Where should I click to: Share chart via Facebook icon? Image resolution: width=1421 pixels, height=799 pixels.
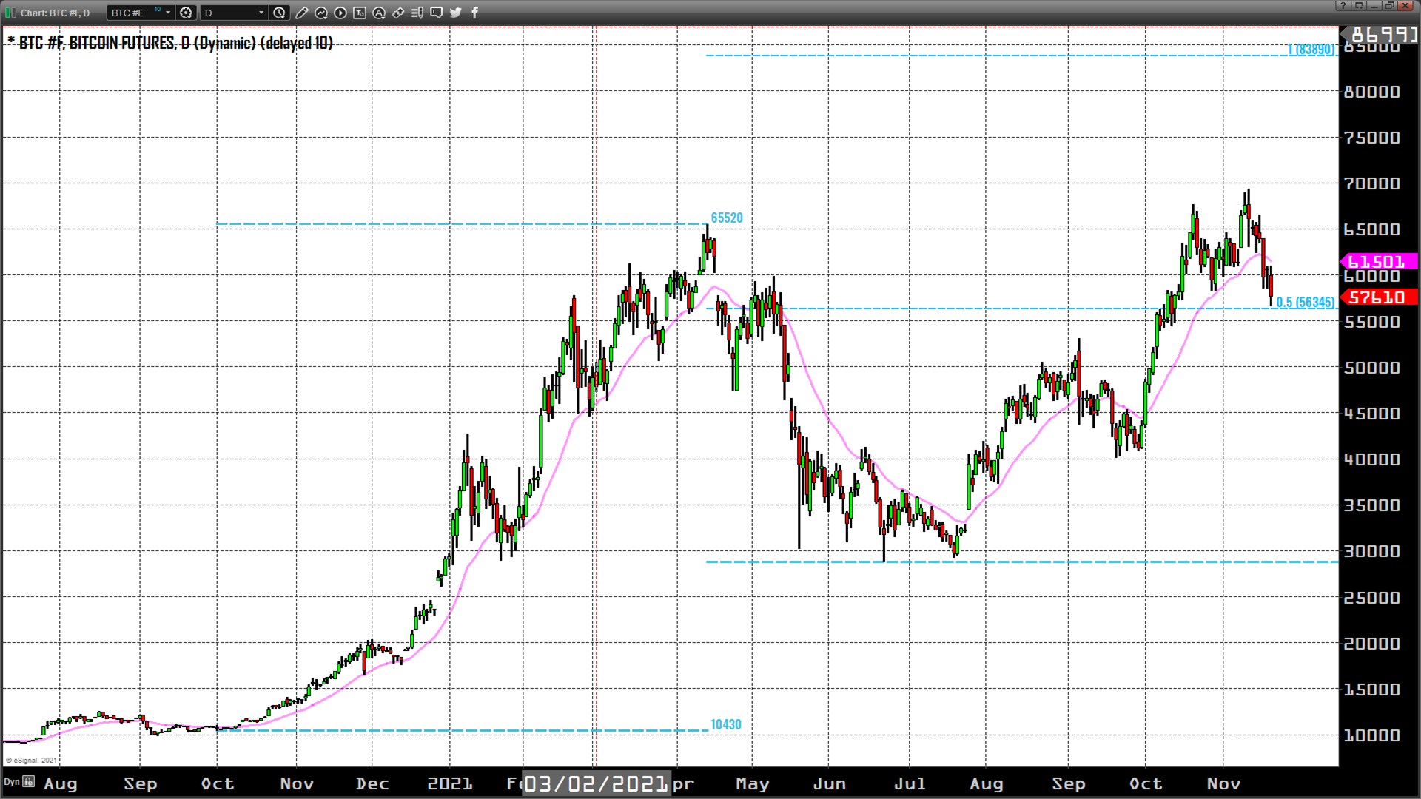point(475,13)
